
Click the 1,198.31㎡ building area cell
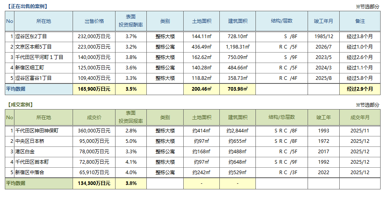(237, 47)
